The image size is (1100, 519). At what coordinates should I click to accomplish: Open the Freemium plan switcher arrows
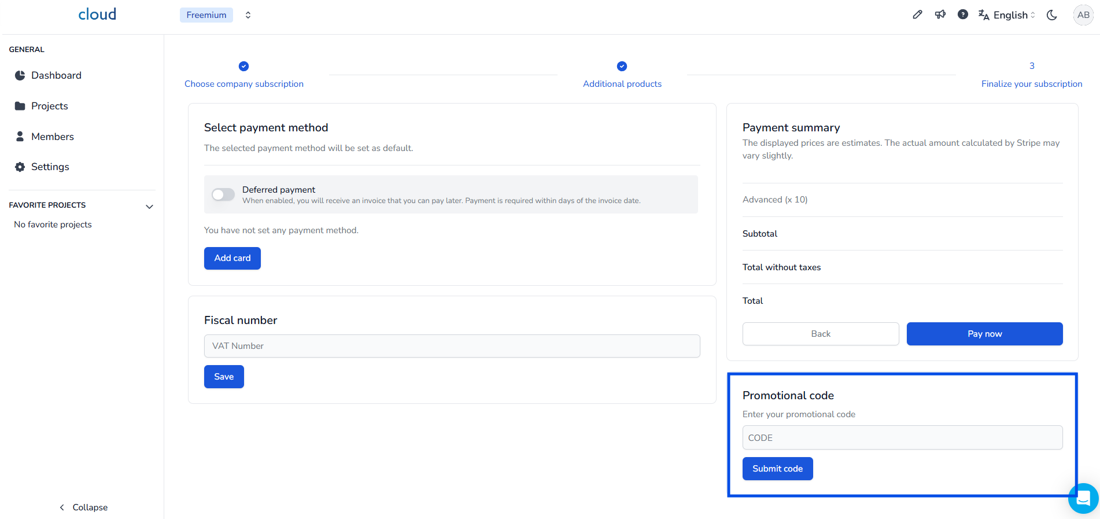pyautogui.click(x=248, y=15)
